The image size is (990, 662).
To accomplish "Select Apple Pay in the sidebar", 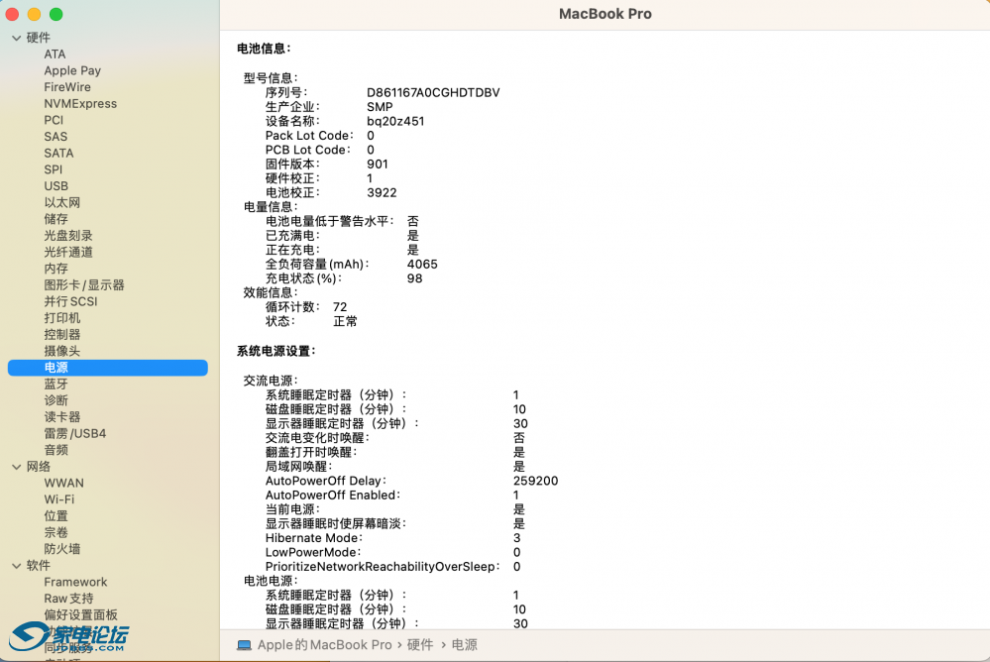I will 72,70.
